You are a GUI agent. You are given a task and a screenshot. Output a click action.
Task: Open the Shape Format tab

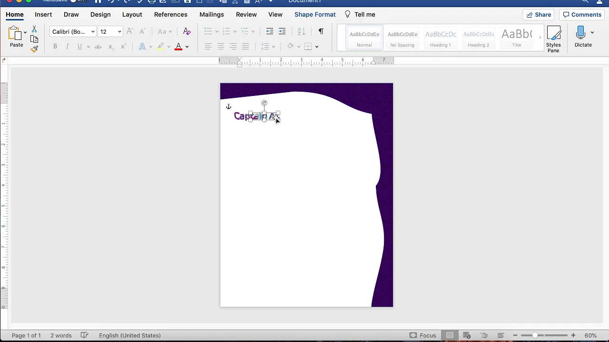(x=315, y=15)
